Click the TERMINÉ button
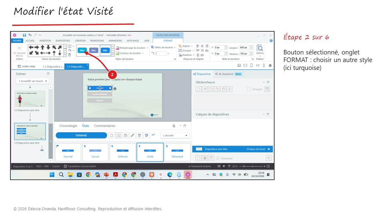The image size is (390, 219). 81,135
